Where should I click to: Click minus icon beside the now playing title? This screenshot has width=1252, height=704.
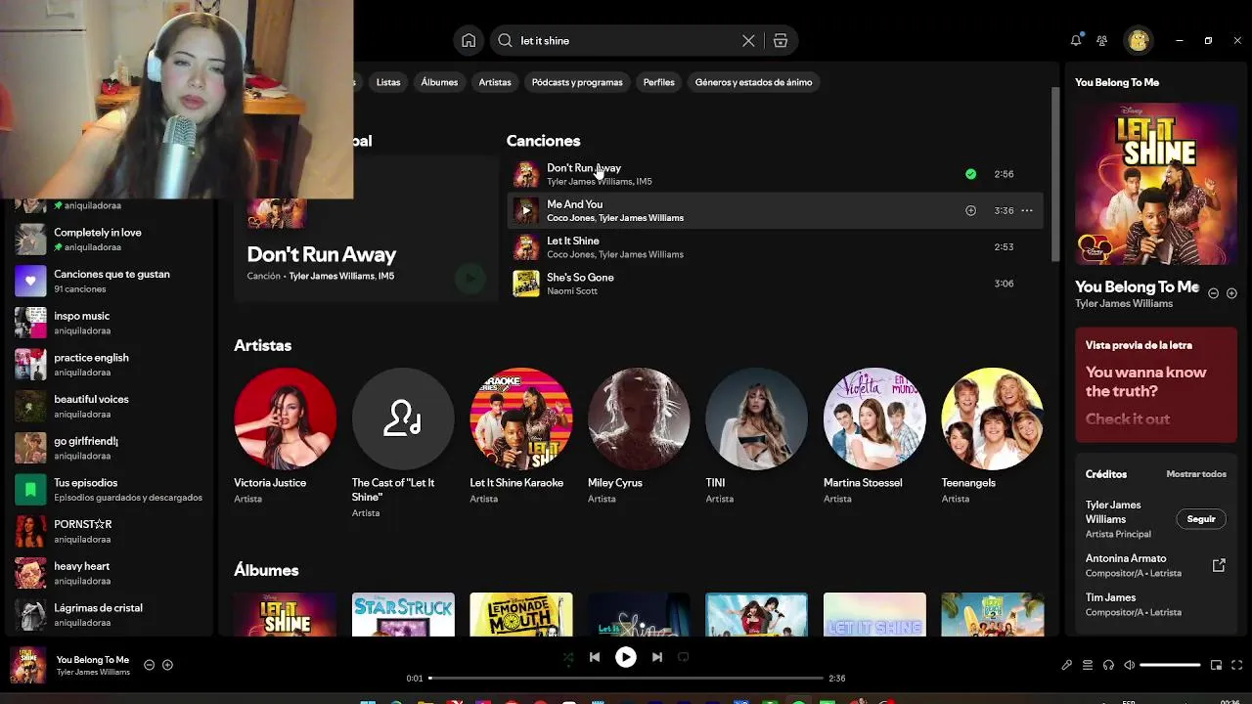point(149,665)
